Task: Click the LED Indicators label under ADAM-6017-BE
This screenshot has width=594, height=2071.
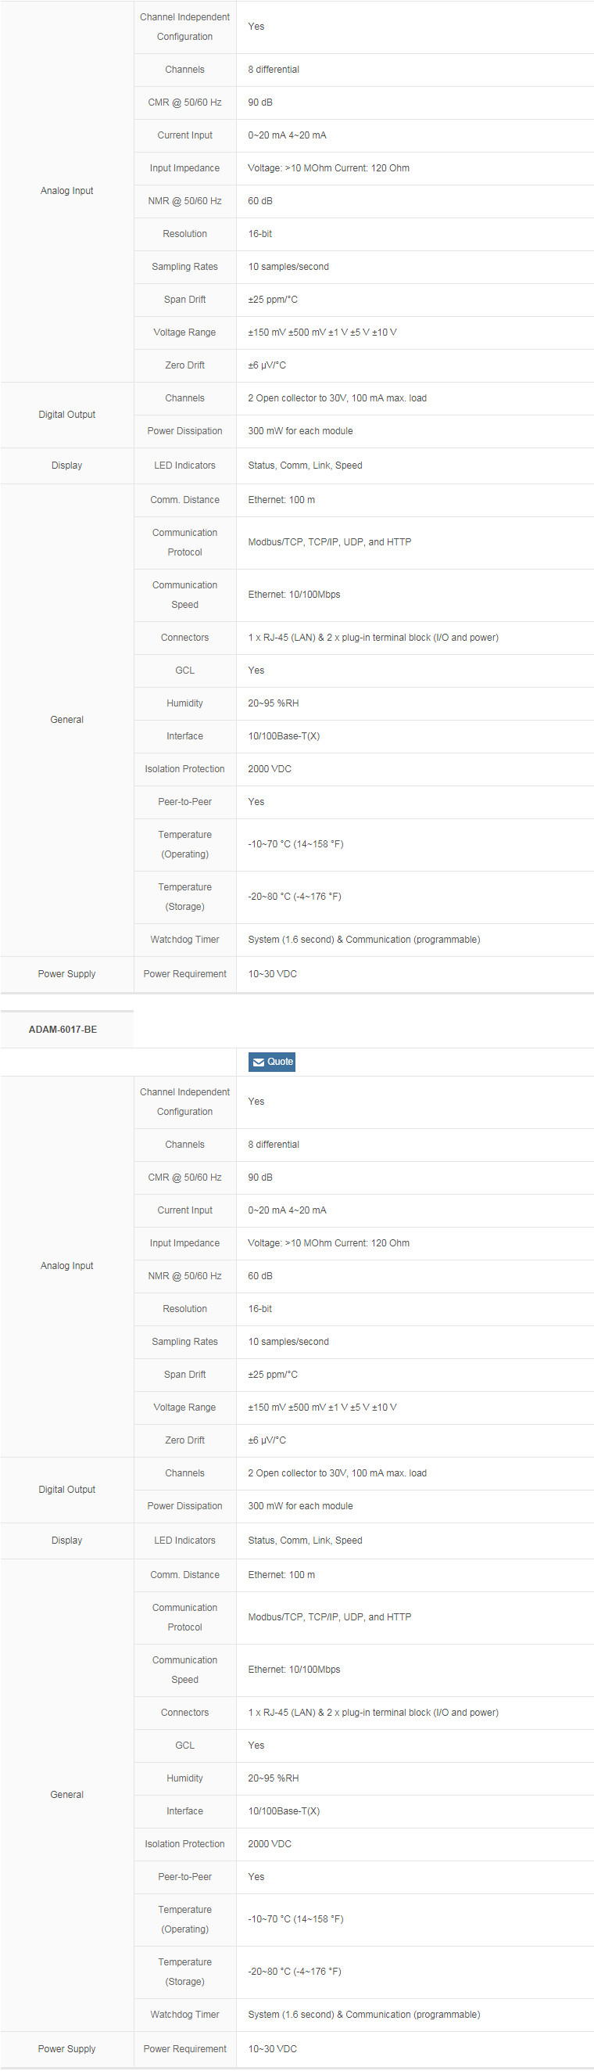Action: pos(184,1540)
